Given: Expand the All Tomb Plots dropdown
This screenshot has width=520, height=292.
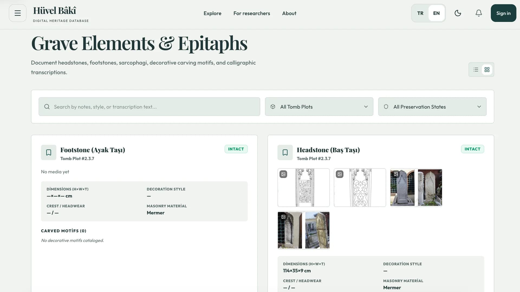Looking at the screenshot, I should (319, 107).
